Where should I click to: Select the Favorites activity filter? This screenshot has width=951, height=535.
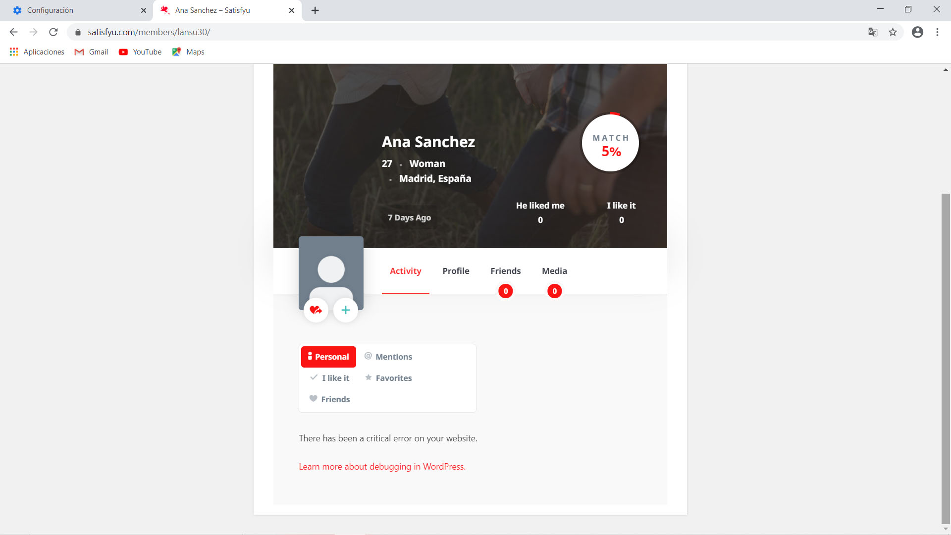point(388,378)
